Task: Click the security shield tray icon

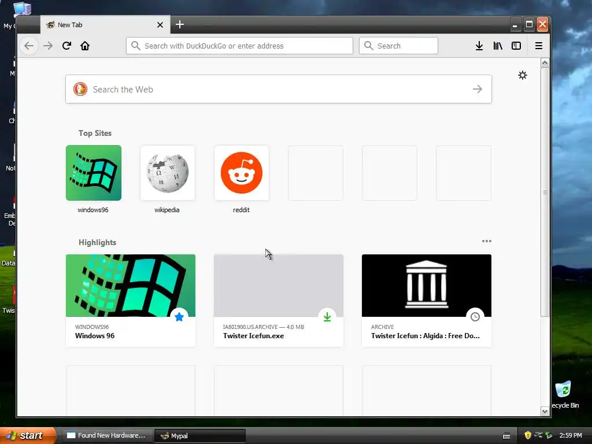Action: (x=528, y=435)
